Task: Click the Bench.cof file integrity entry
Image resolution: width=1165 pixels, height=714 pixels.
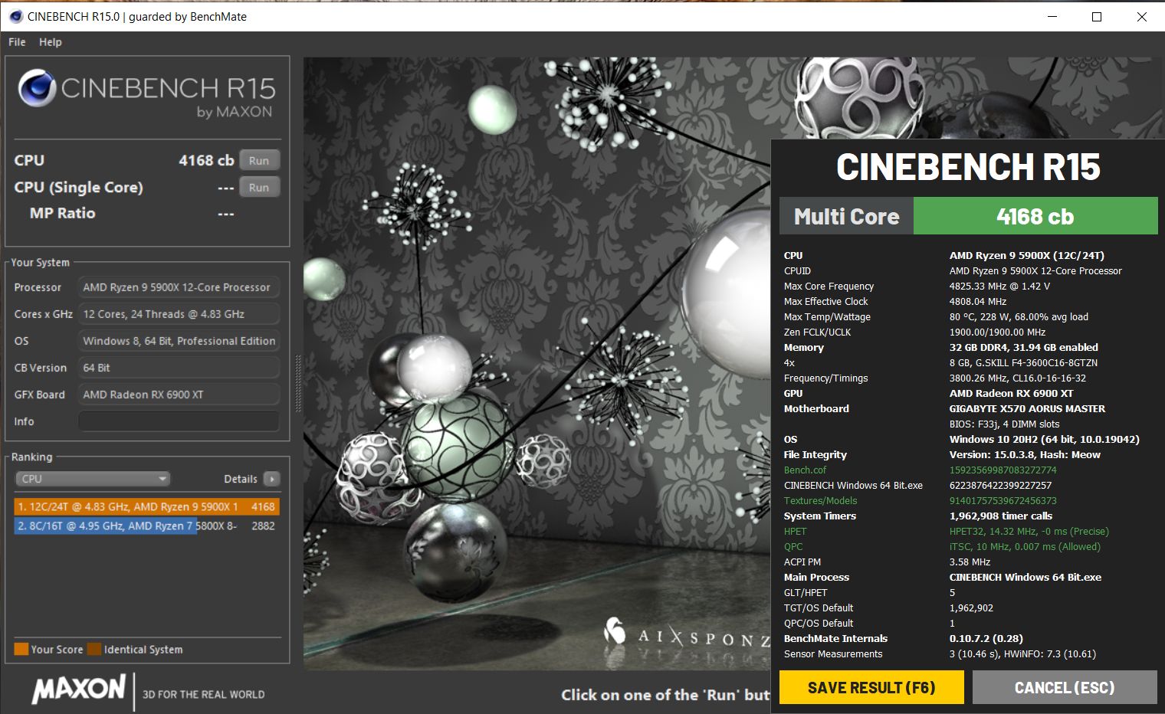Action: 805,470
